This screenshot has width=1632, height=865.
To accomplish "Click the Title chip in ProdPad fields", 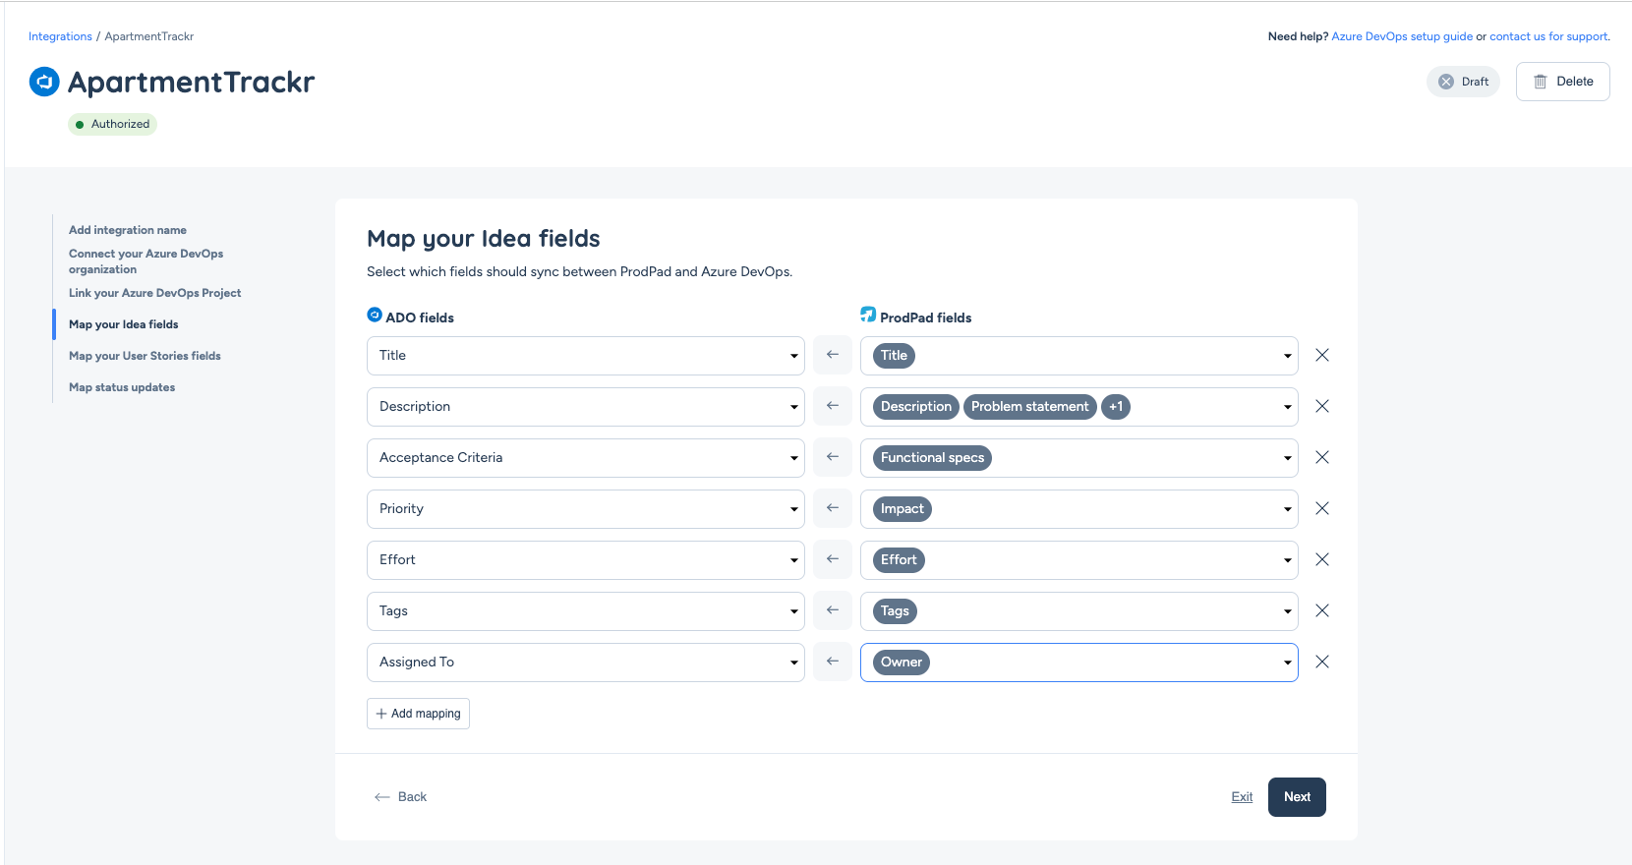I will pos(894,356).
